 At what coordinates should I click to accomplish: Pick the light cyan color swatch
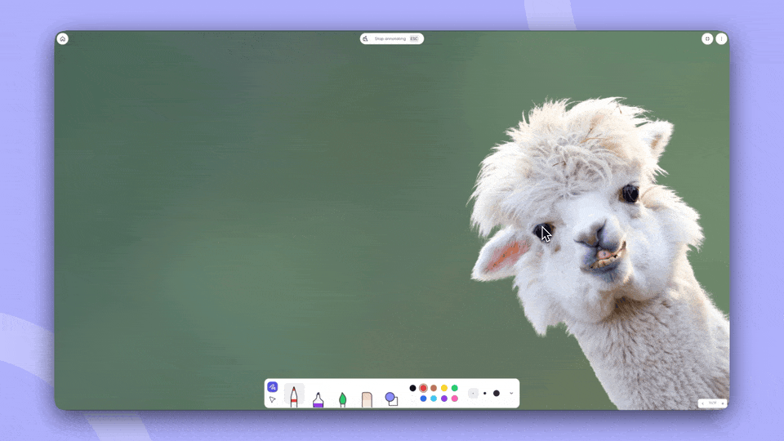434,399
